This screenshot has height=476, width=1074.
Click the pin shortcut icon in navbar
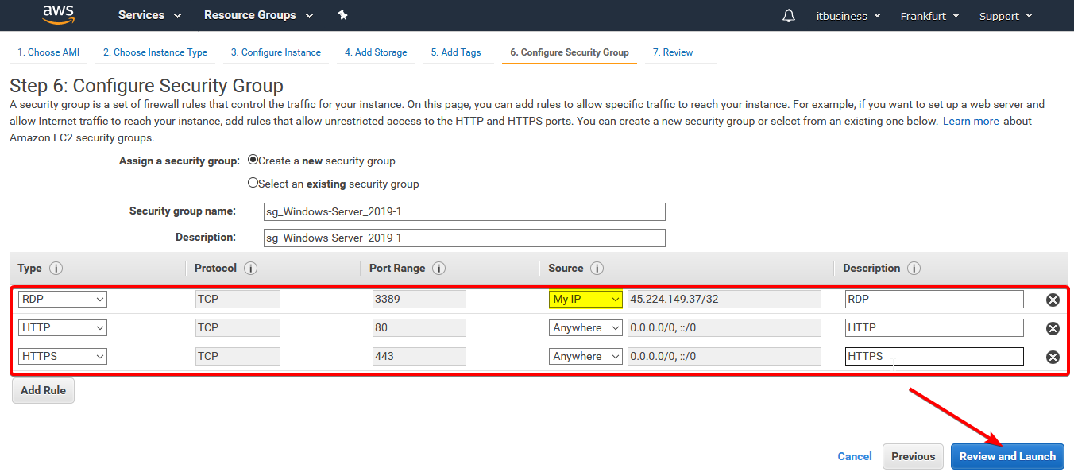(x=342, y=15)
